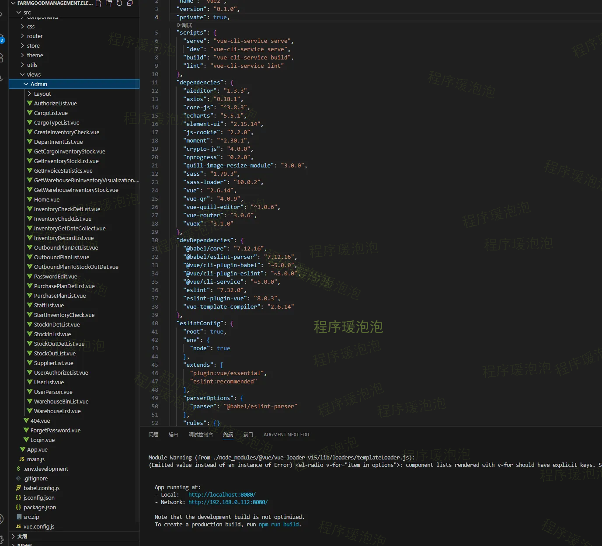The image size is (602, 546).
Task: Click the braces icon of package.json
Action: (18, 507)
